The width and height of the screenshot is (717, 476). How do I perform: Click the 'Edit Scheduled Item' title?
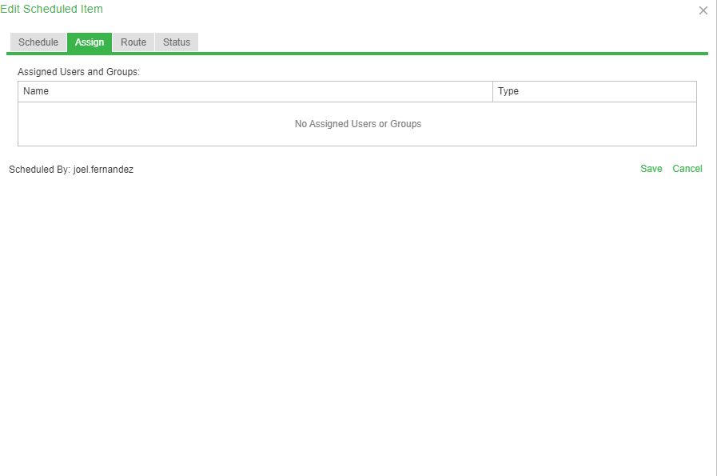tap(51, 9)
